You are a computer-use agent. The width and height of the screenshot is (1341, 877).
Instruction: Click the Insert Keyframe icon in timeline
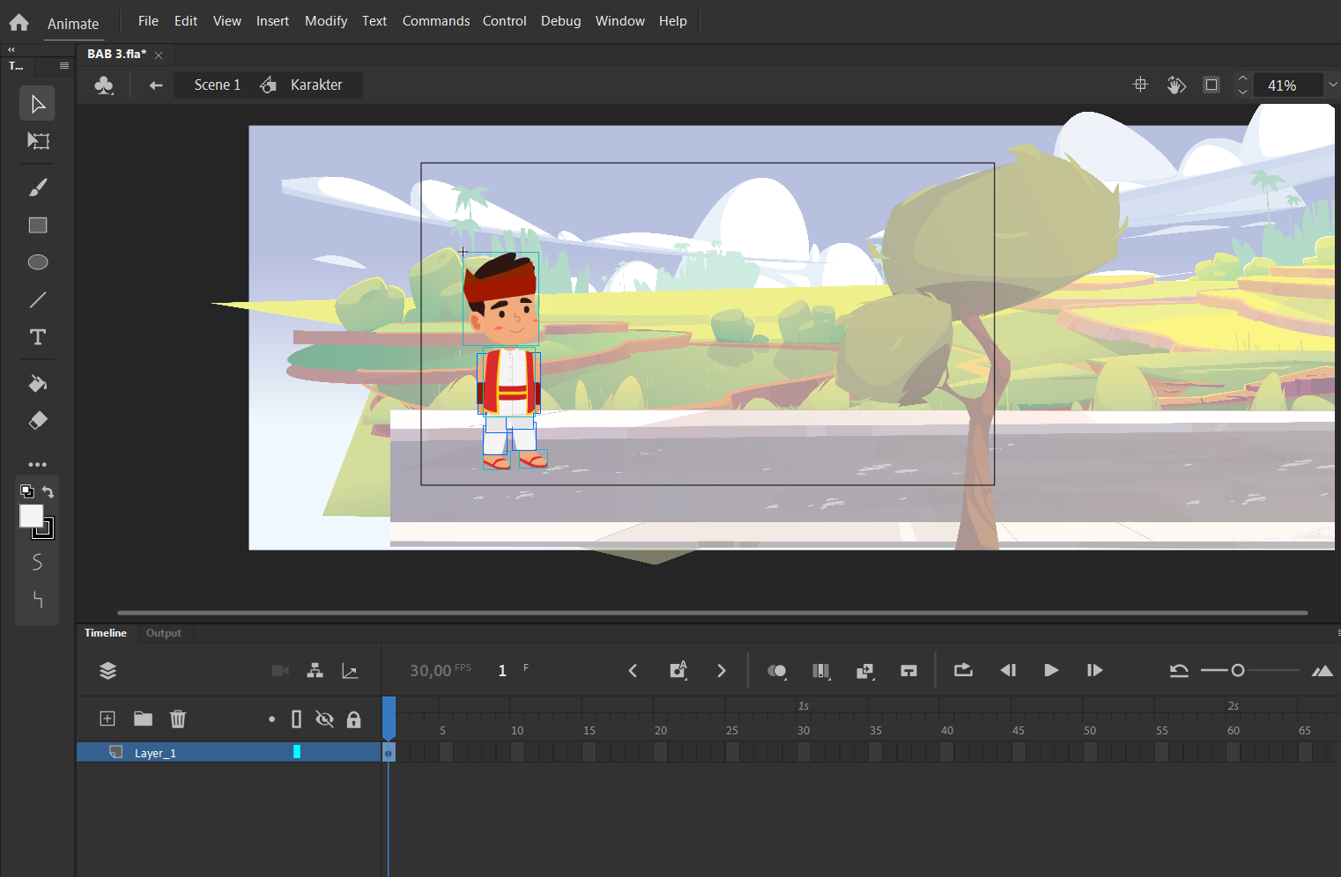click(x=678, y=671)
